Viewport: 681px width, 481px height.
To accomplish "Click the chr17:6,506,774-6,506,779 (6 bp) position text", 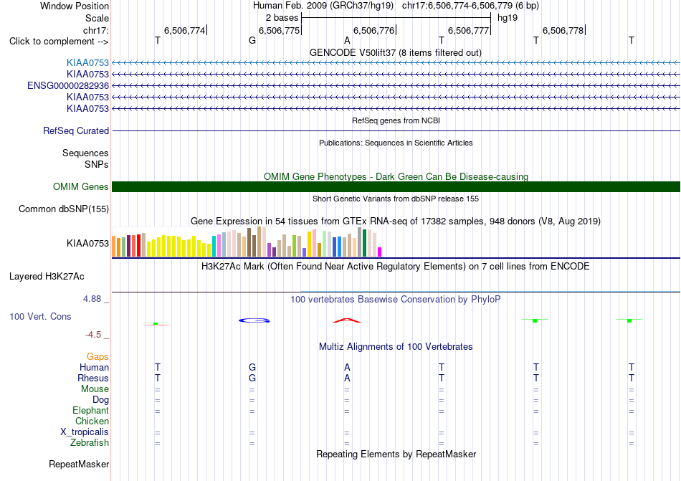I will (470, 6).
